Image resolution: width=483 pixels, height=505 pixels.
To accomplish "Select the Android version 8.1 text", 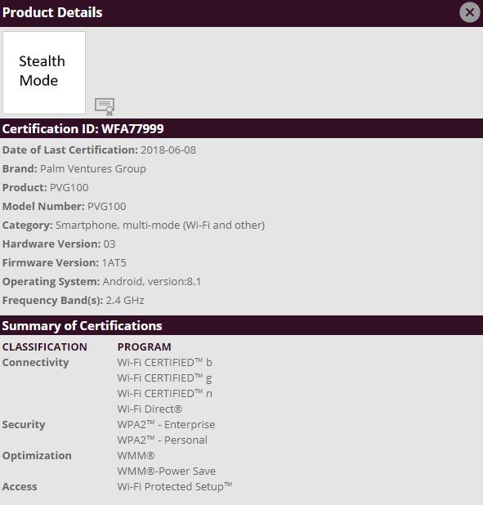I will [x=152, y=281].
